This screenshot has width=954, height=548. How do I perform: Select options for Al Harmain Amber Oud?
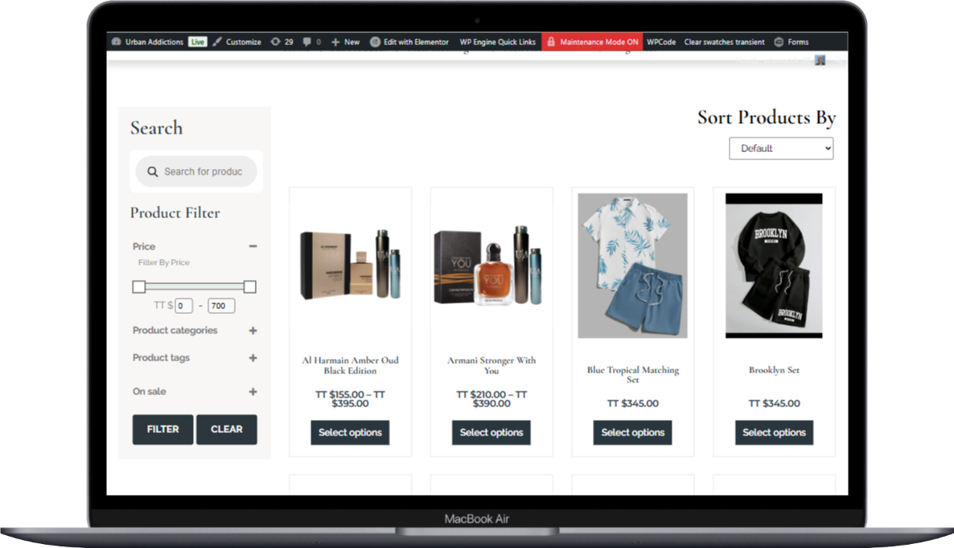tap(350, 432)
